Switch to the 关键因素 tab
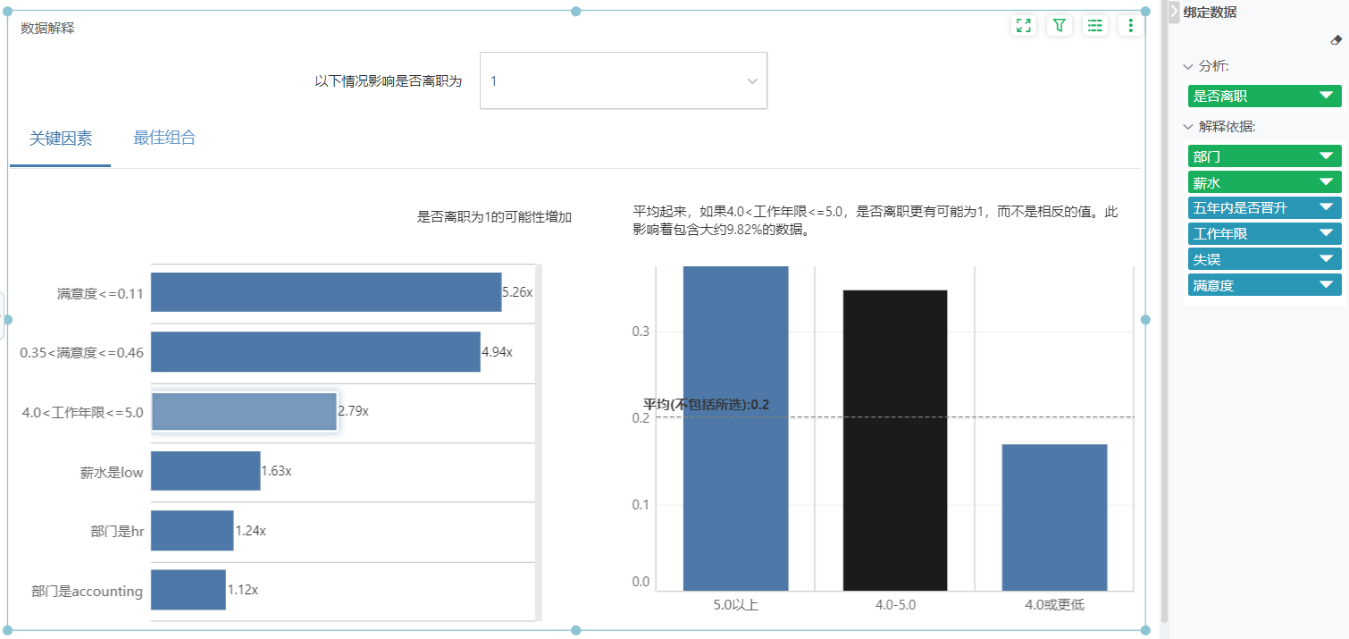1349x639 pixels. (x=61, y=139)
